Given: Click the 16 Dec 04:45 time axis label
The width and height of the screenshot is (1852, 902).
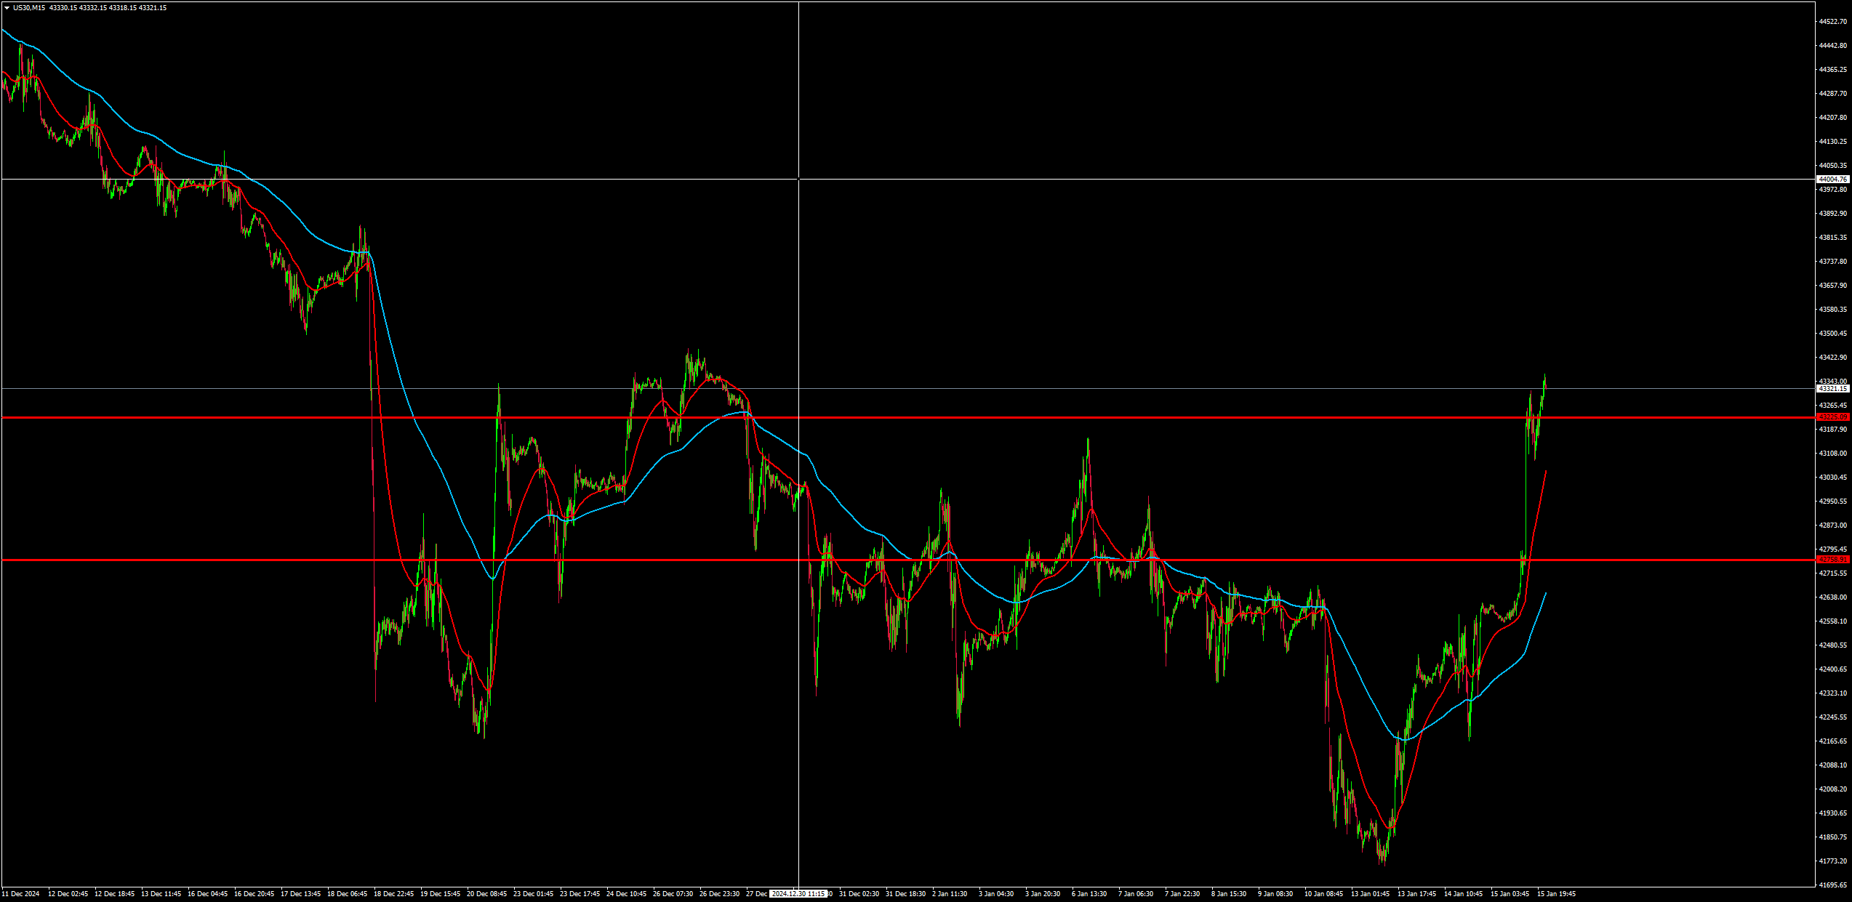Looking at the screenshot, I should [207, 894].
